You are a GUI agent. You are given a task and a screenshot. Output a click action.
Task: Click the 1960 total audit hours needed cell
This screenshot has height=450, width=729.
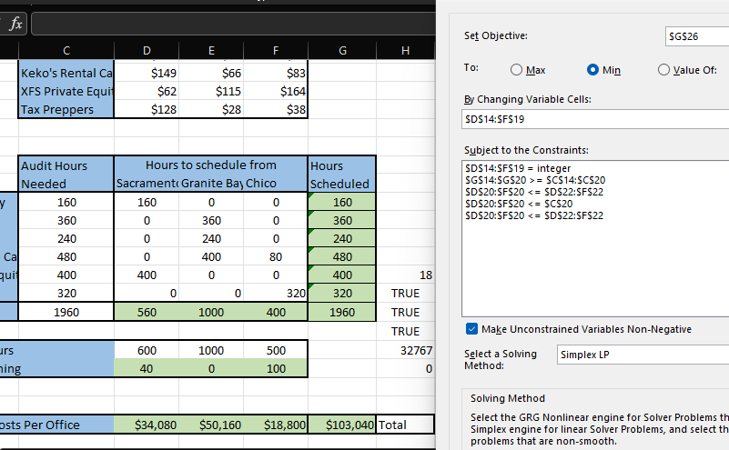click(66, 312)
